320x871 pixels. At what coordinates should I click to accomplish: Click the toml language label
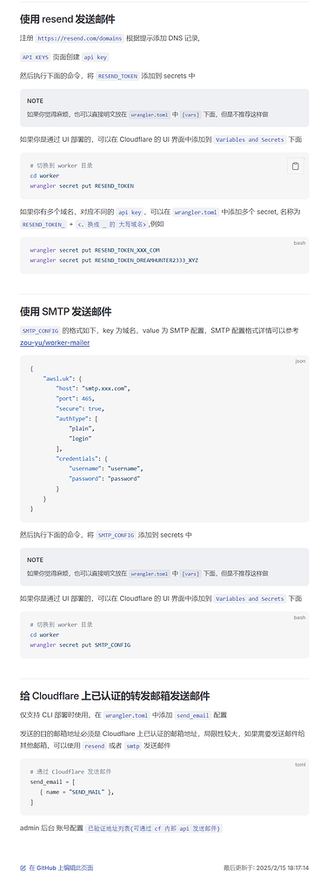[300, 765]
